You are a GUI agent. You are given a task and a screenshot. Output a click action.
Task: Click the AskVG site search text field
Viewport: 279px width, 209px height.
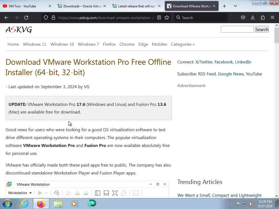(237, 29)
